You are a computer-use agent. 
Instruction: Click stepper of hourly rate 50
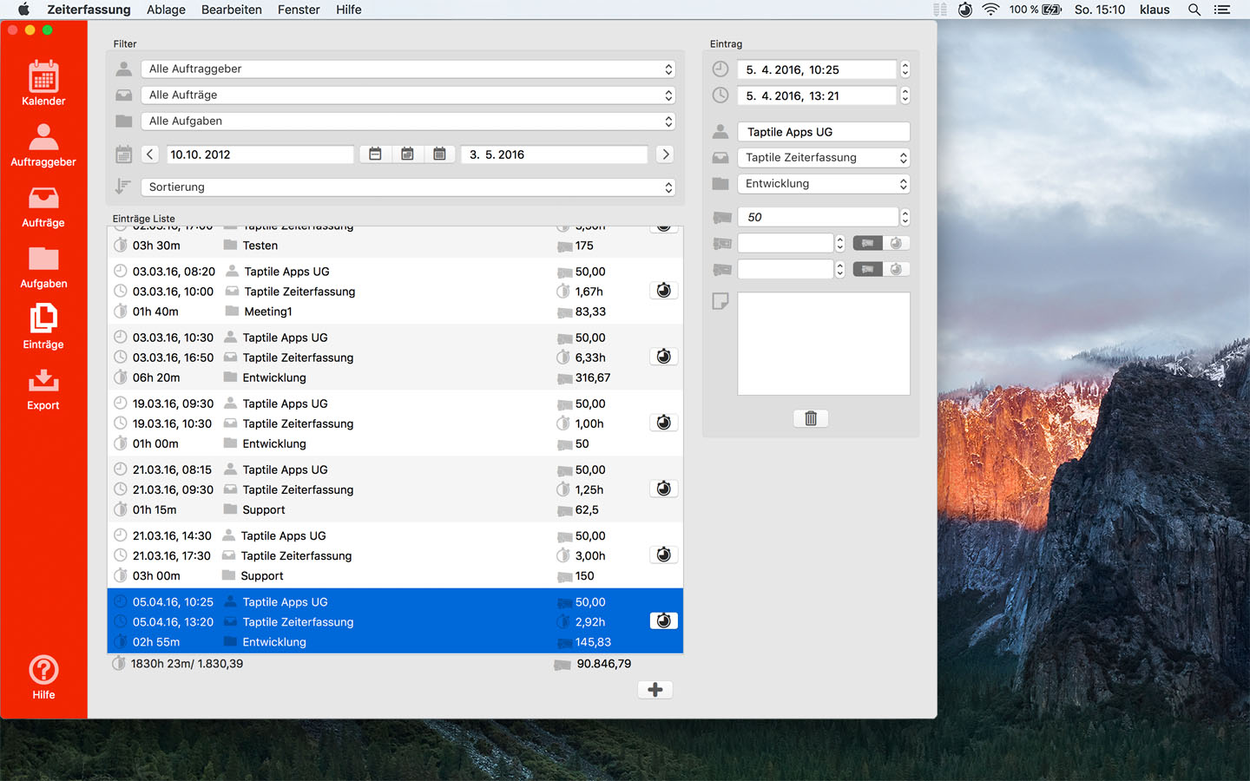click(905, 217)
